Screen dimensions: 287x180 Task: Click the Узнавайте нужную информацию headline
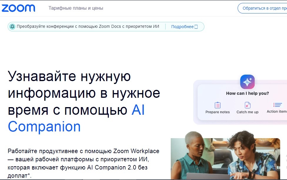click(x=84, y=101)
